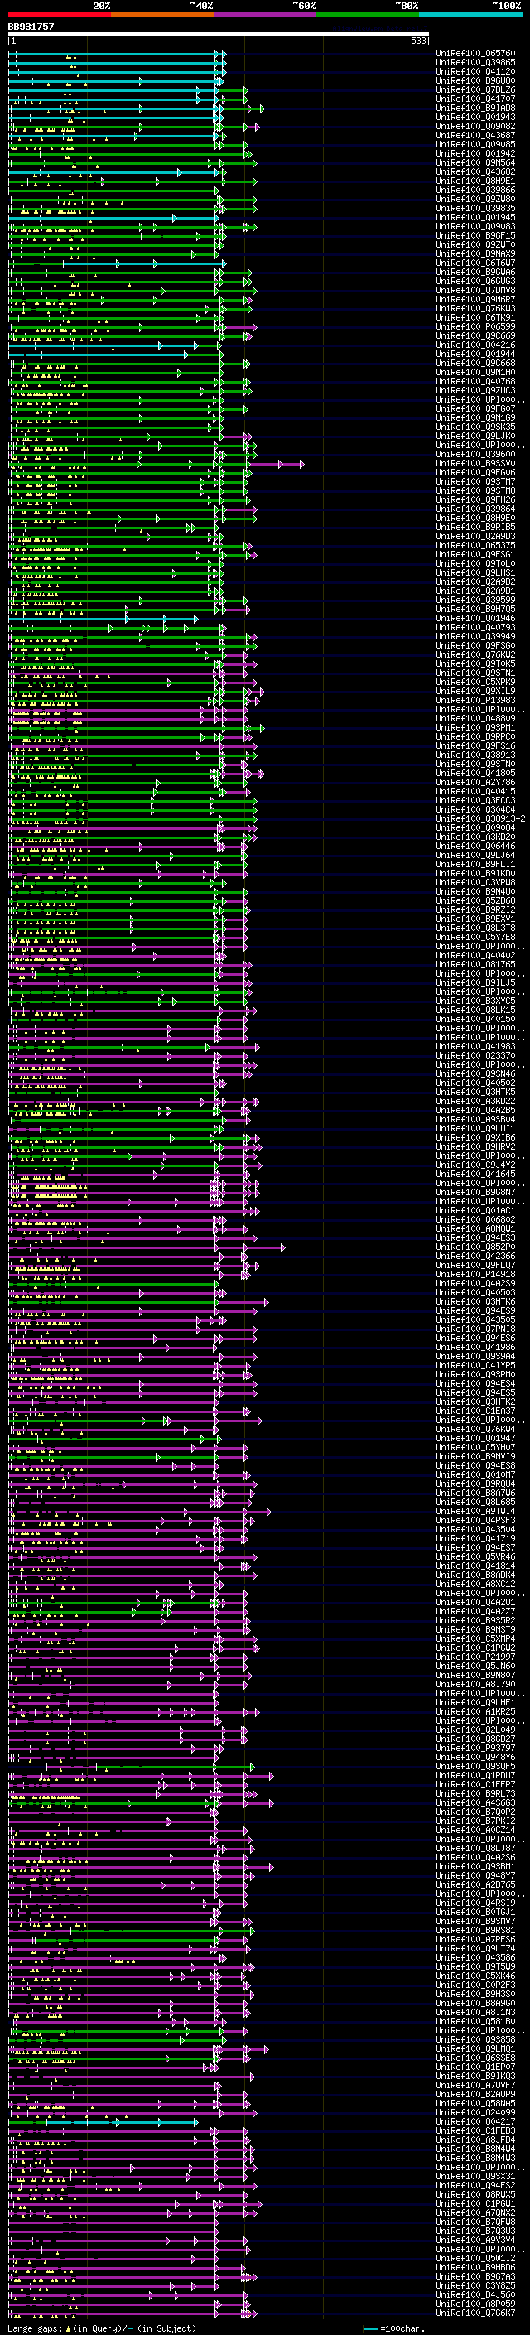Click the orange segment of the identity legend
530x2335 pixels.
(x=162, y=15)
